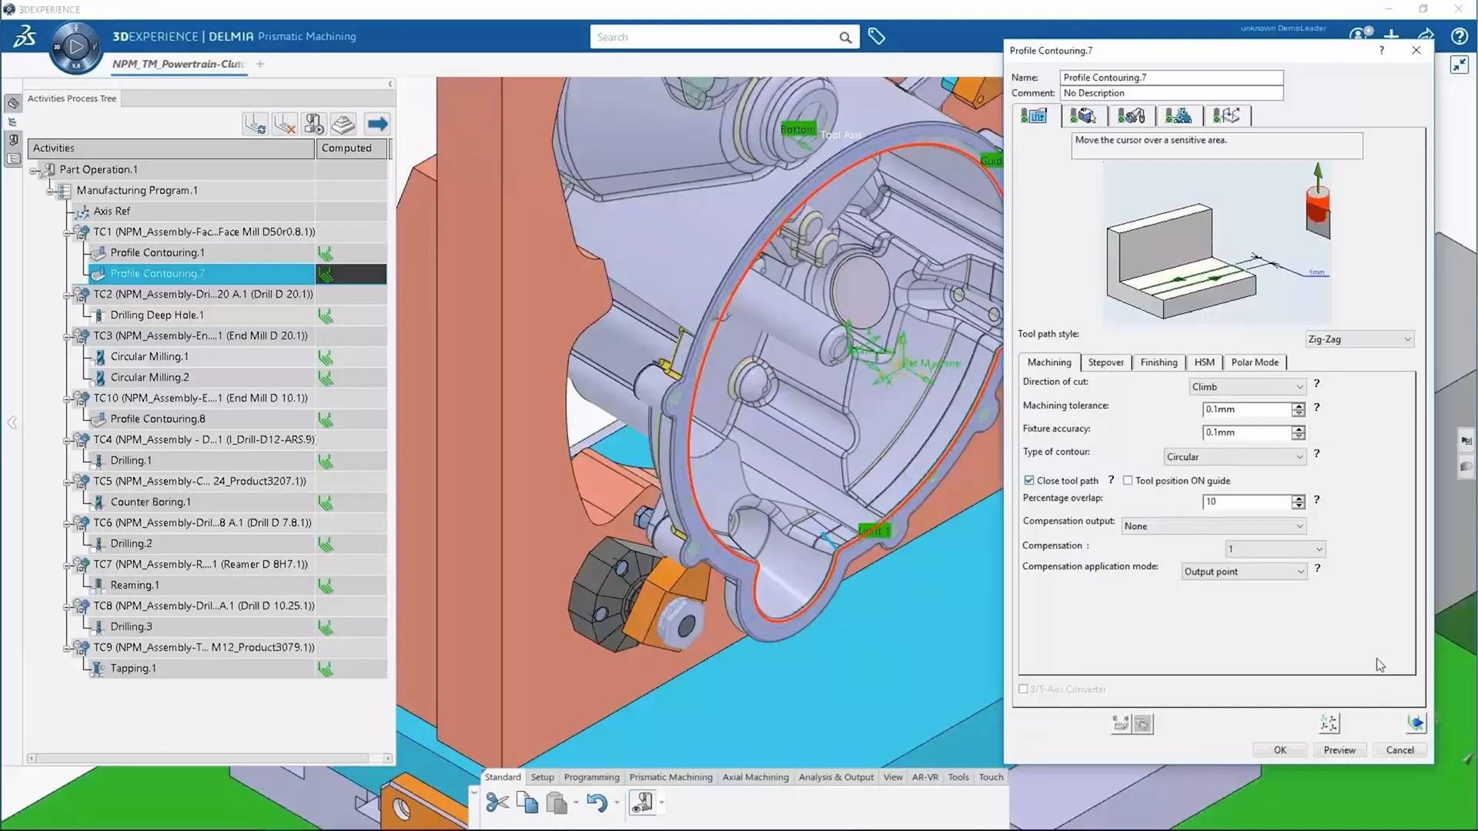Click the tool assembly icon in Activities toolbar
Image resolution: width=1478 pixels, height=831 pixels.
[x=314, y=124]
